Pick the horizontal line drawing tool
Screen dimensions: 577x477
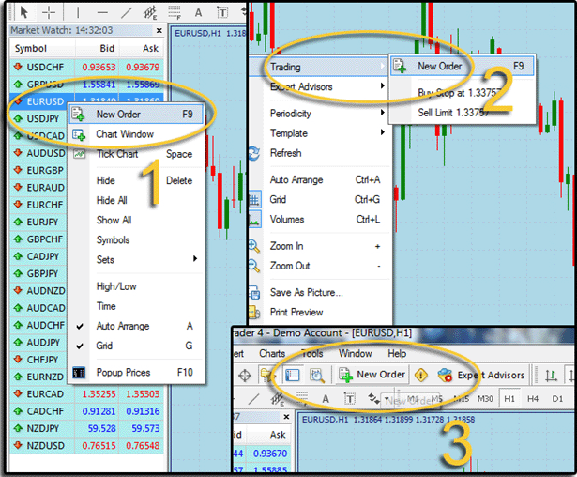[x=102, y=13]
